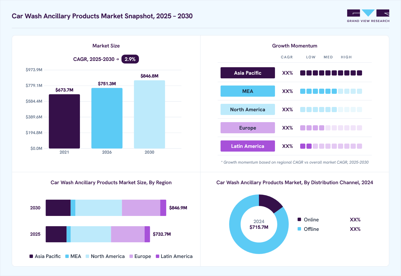
Task: Select the North America region label
Action: point(248,110)
